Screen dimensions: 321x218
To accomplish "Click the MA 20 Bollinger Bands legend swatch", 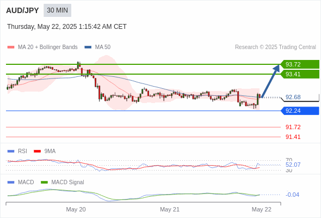I will click(x=11, y=47).
